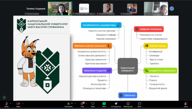Select Оксана Шинюк's highlighted video thumbnail
192x109 pixels.
[x=60, y=8]
